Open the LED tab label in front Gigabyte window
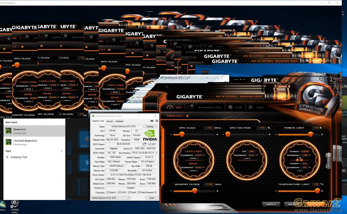 pyautogui.click(x=260, y=107)
